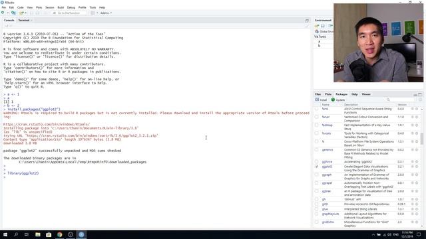
Task: Click the Create a project toolbar icon
Action: (13, 13)
